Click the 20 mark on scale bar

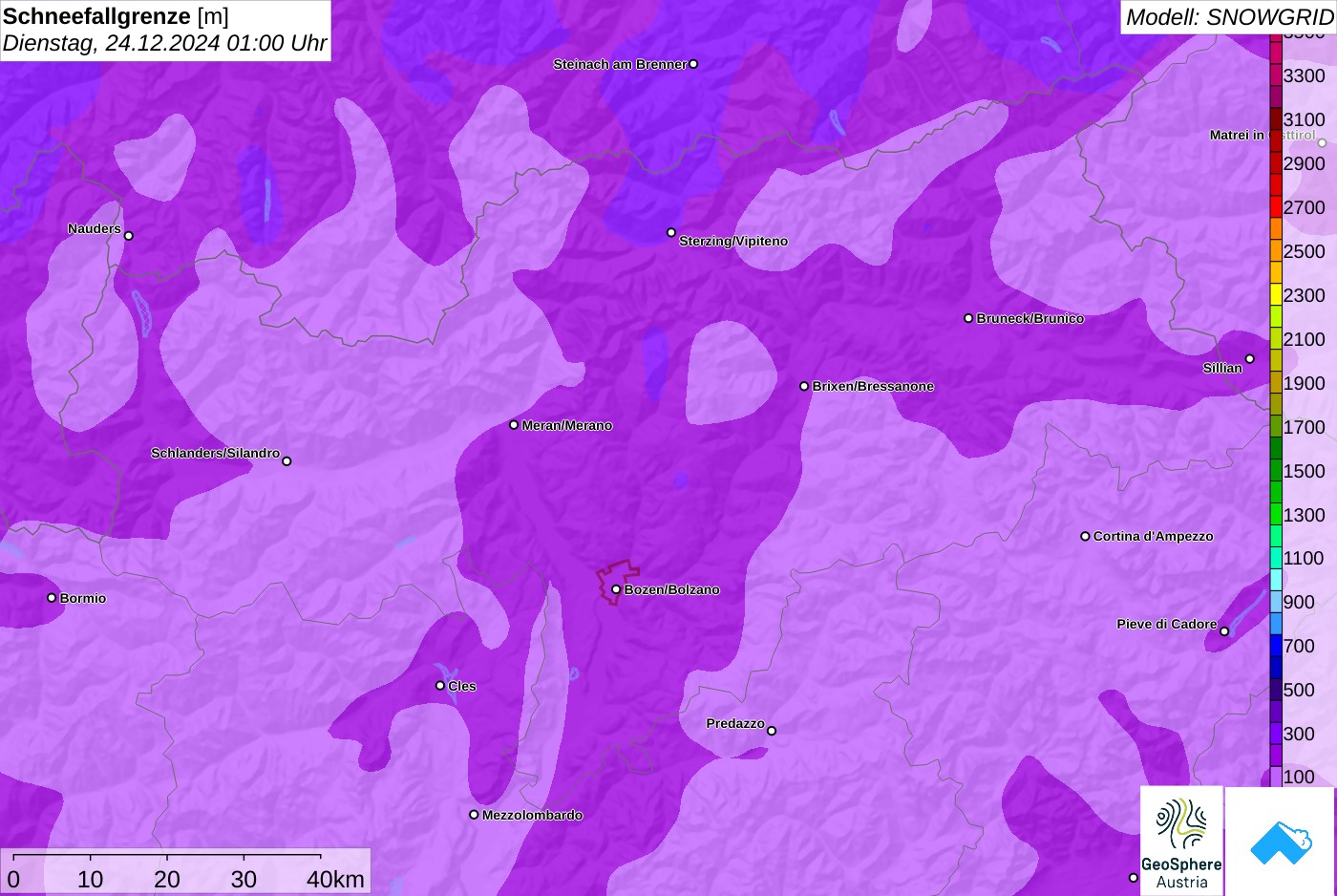click(167, 879)
